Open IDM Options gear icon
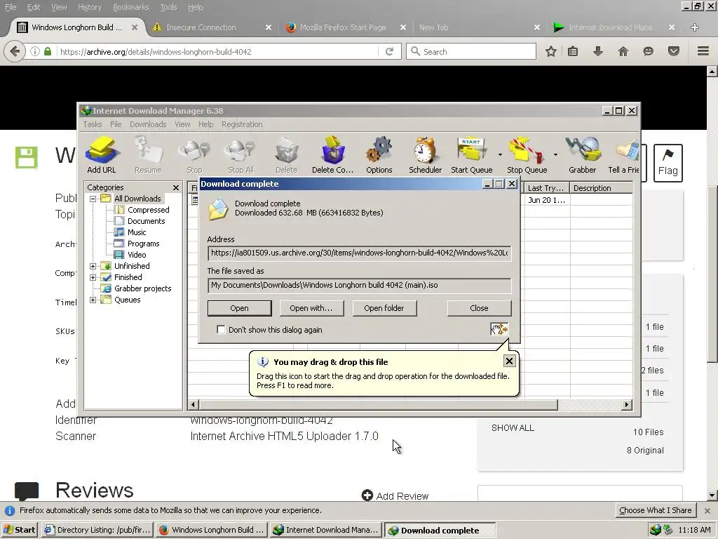 (379, 155)
